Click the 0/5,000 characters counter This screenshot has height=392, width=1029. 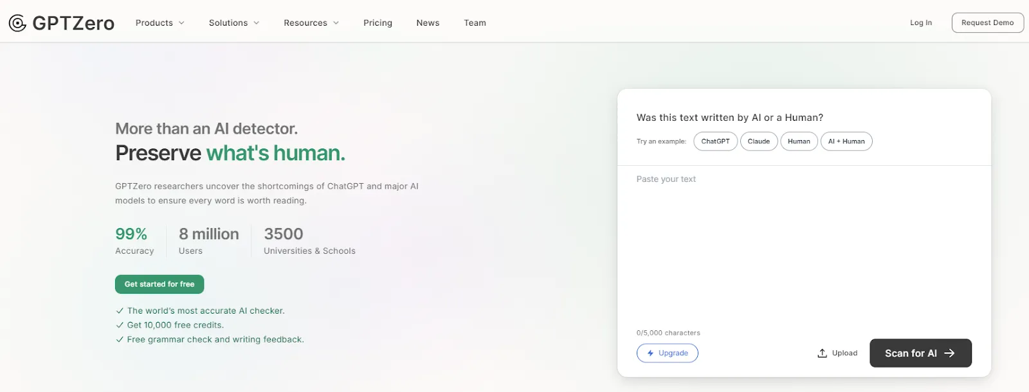668,333
